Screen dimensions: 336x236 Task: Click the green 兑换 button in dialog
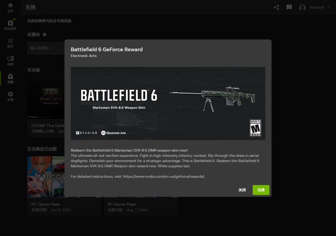tap(261, 190)
